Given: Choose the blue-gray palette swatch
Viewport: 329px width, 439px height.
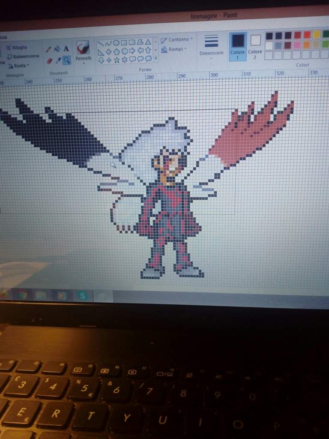Looking at the screenshot, I should 278,45.
